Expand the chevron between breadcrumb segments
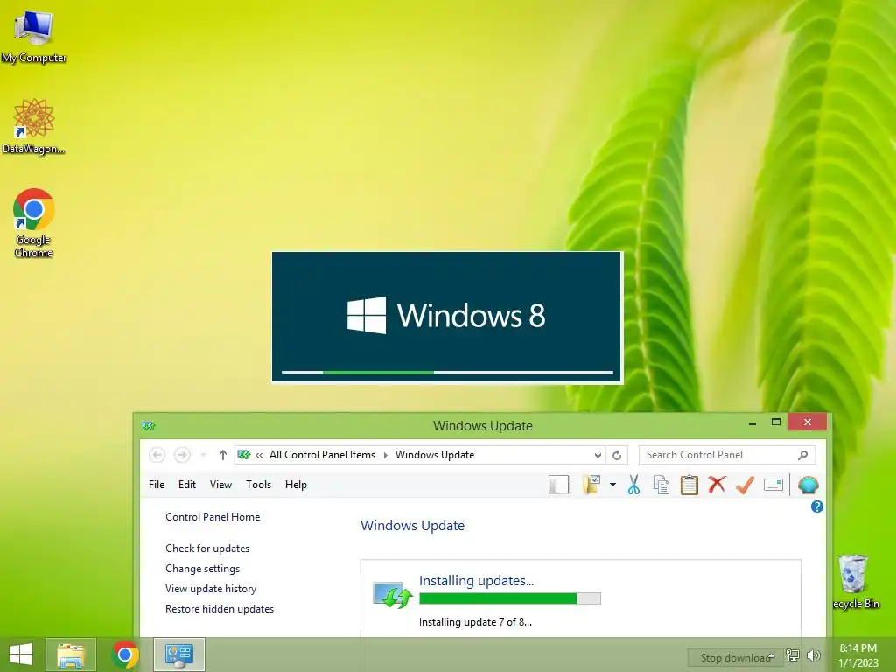Viewport: 896px width, 672px height. click(385, 455)
